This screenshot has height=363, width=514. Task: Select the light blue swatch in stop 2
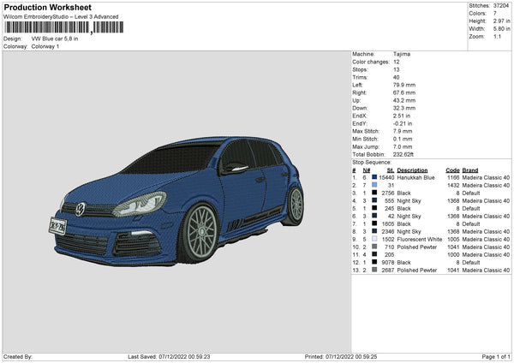[x=374, y=185]
